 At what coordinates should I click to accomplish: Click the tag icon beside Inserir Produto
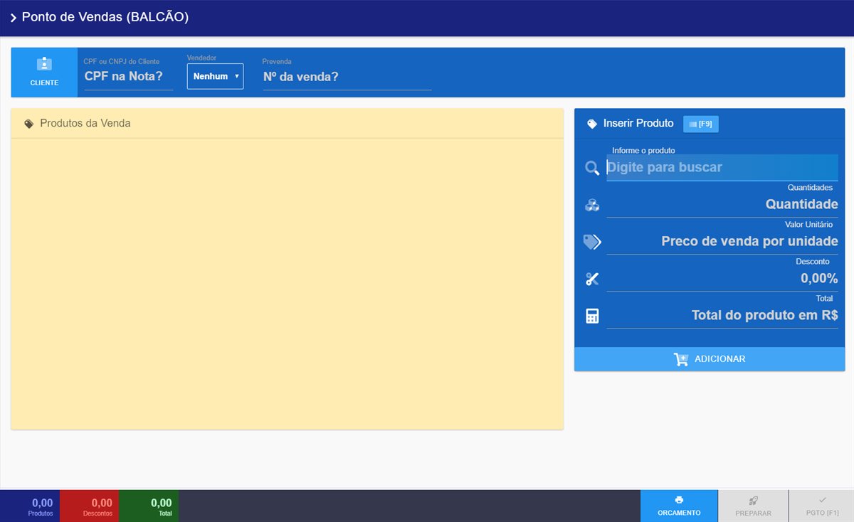point(591,124)
